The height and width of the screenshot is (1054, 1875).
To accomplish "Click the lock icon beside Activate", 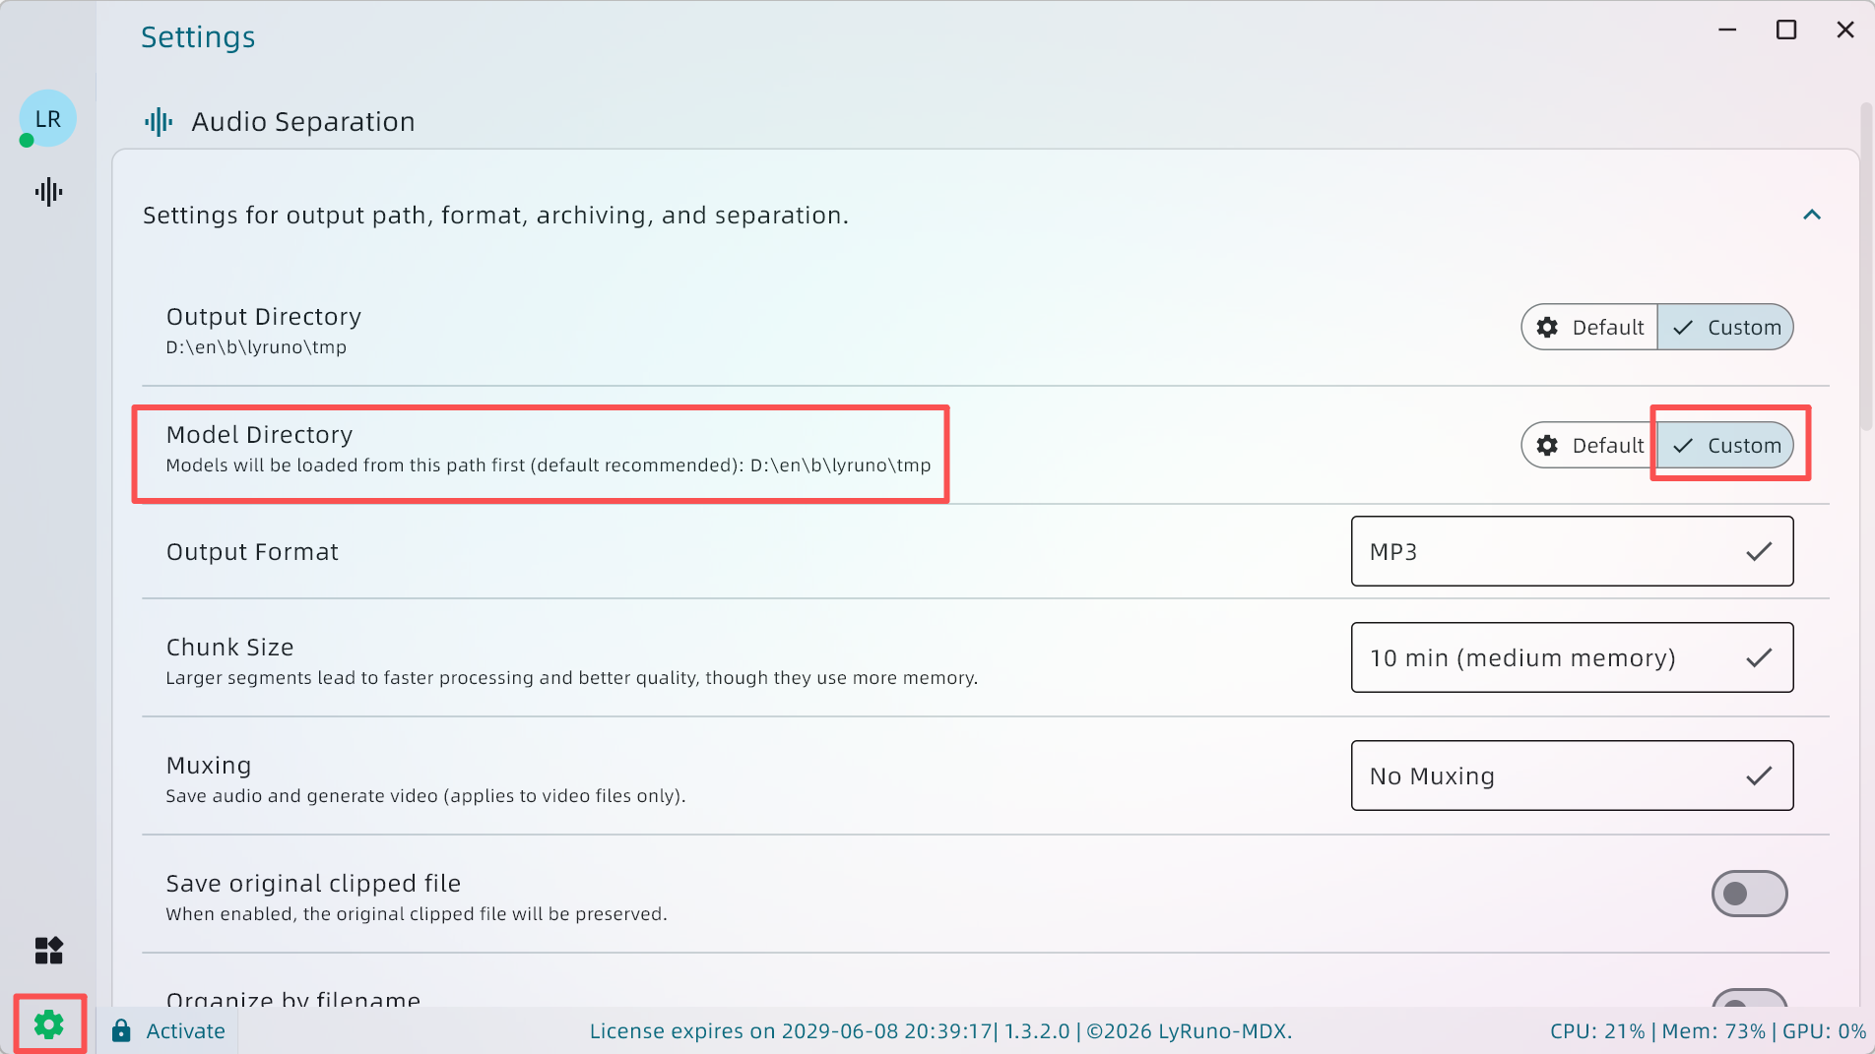I will pos(121,1030).
